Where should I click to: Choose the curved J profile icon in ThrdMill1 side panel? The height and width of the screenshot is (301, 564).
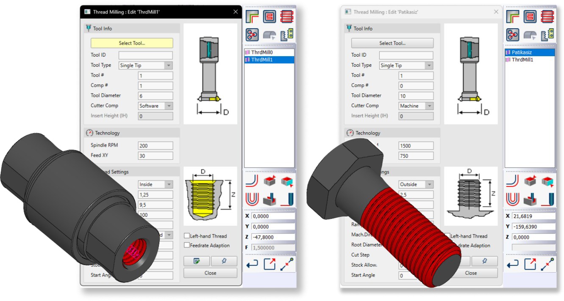[x=252, y=181]
